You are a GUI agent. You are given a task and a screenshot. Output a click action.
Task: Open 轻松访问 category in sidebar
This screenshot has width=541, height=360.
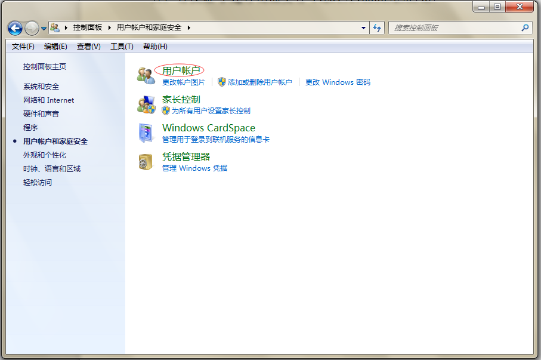tap(38, 183)
